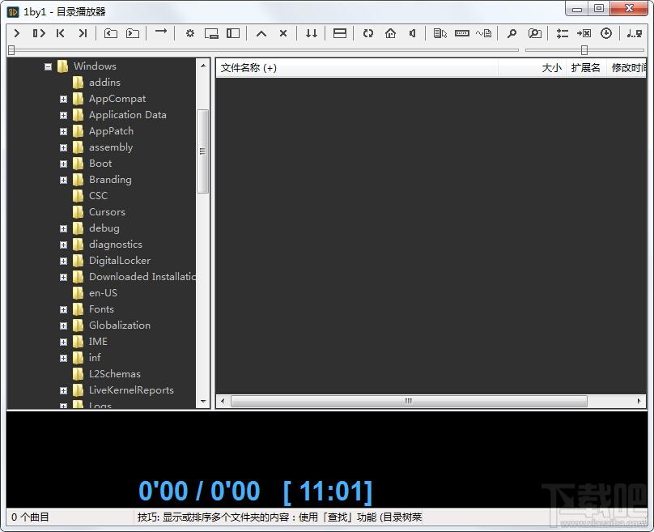Screen dimensions: 654x532
Task: Open the settings gear icon
Action: pos(189,33)
